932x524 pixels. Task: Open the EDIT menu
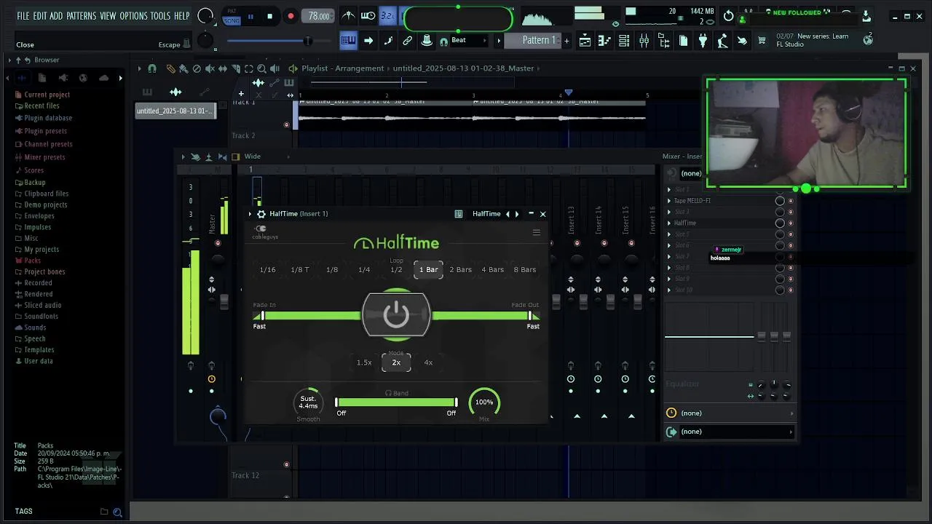click(39, 16)
